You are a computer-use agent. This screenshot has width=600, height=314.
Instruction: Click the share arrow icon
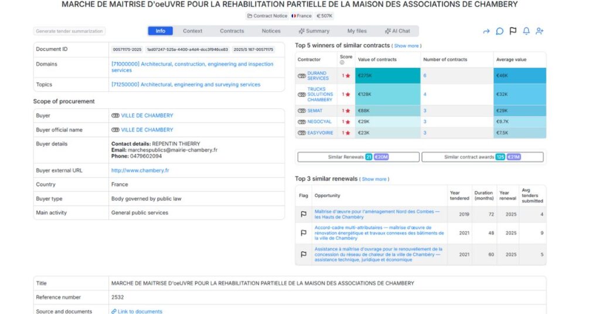tap(486, 31)
